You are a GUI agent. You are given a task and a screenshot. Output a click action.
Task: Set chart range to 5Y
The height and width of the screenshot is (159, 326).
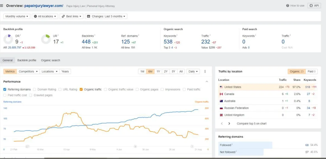point(173,72)
